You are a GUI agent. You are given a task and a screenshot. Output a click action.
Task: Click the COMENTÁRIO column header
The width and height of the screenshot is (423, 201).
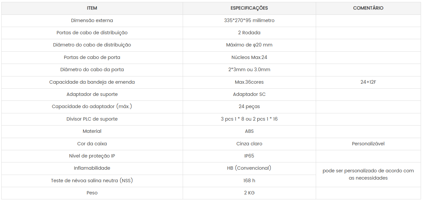coord(368,8)
